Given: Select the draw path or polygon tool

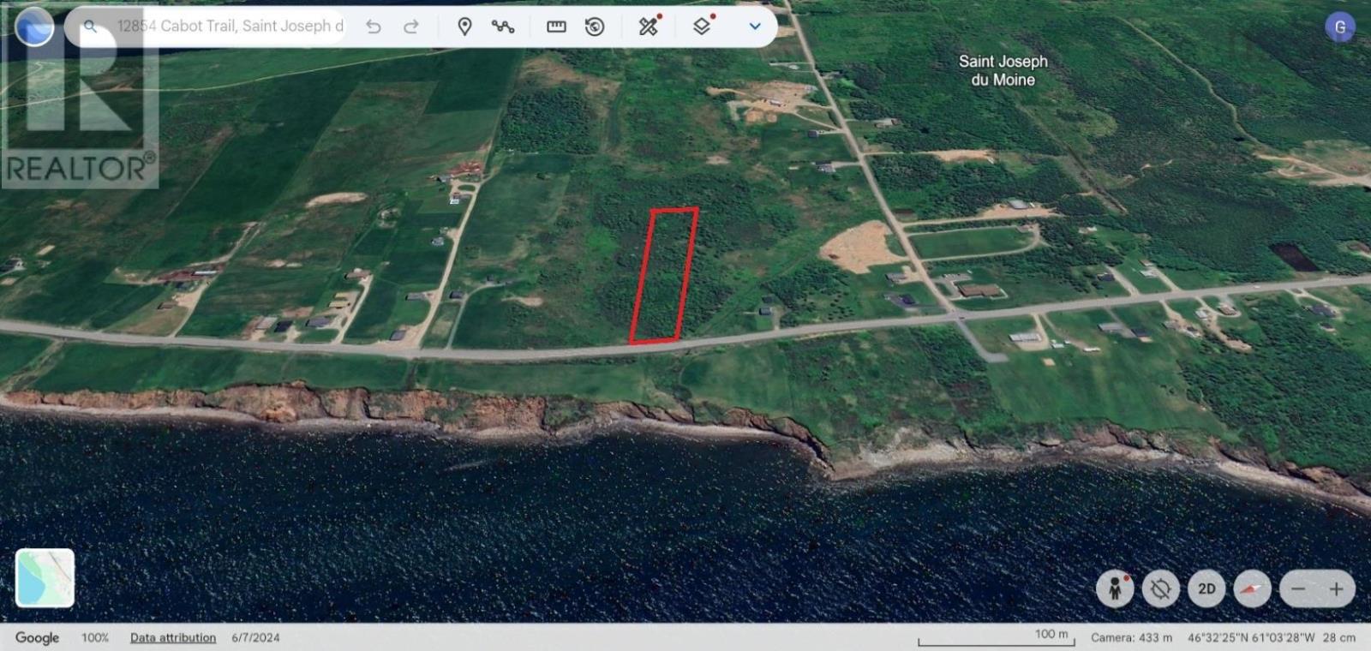Looking at the screenshot, I should click(x=503, y=27).
